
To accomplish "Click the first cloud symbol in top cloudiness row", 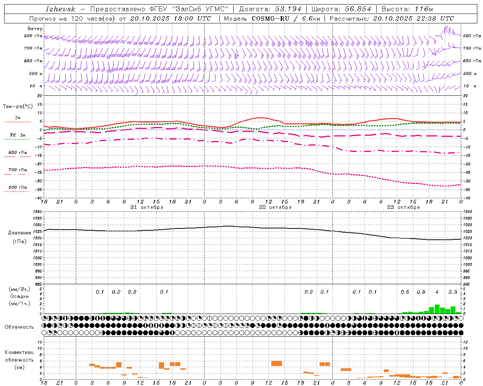I will click(x=44, y=318).
